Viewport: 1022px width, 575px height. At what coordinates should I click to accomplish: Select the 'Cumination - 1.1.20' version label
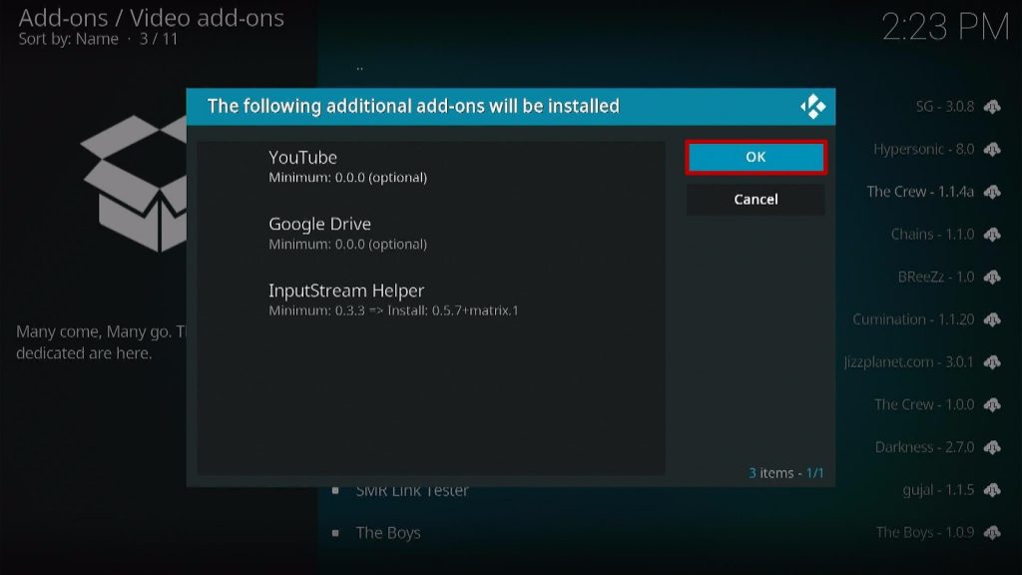(x=913, y=319)
